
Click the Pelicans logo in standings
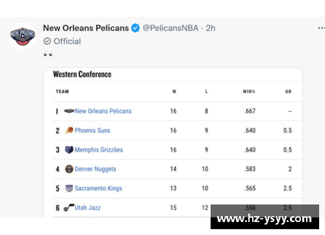pos(69,111)
